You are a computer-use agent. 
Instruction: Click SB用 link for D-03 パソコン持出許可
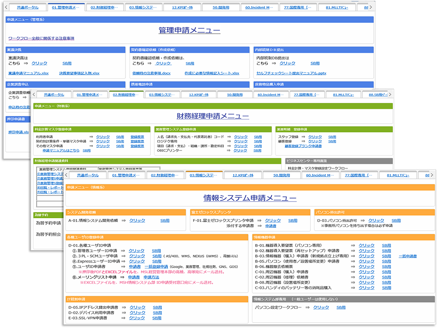coord(396,220)
